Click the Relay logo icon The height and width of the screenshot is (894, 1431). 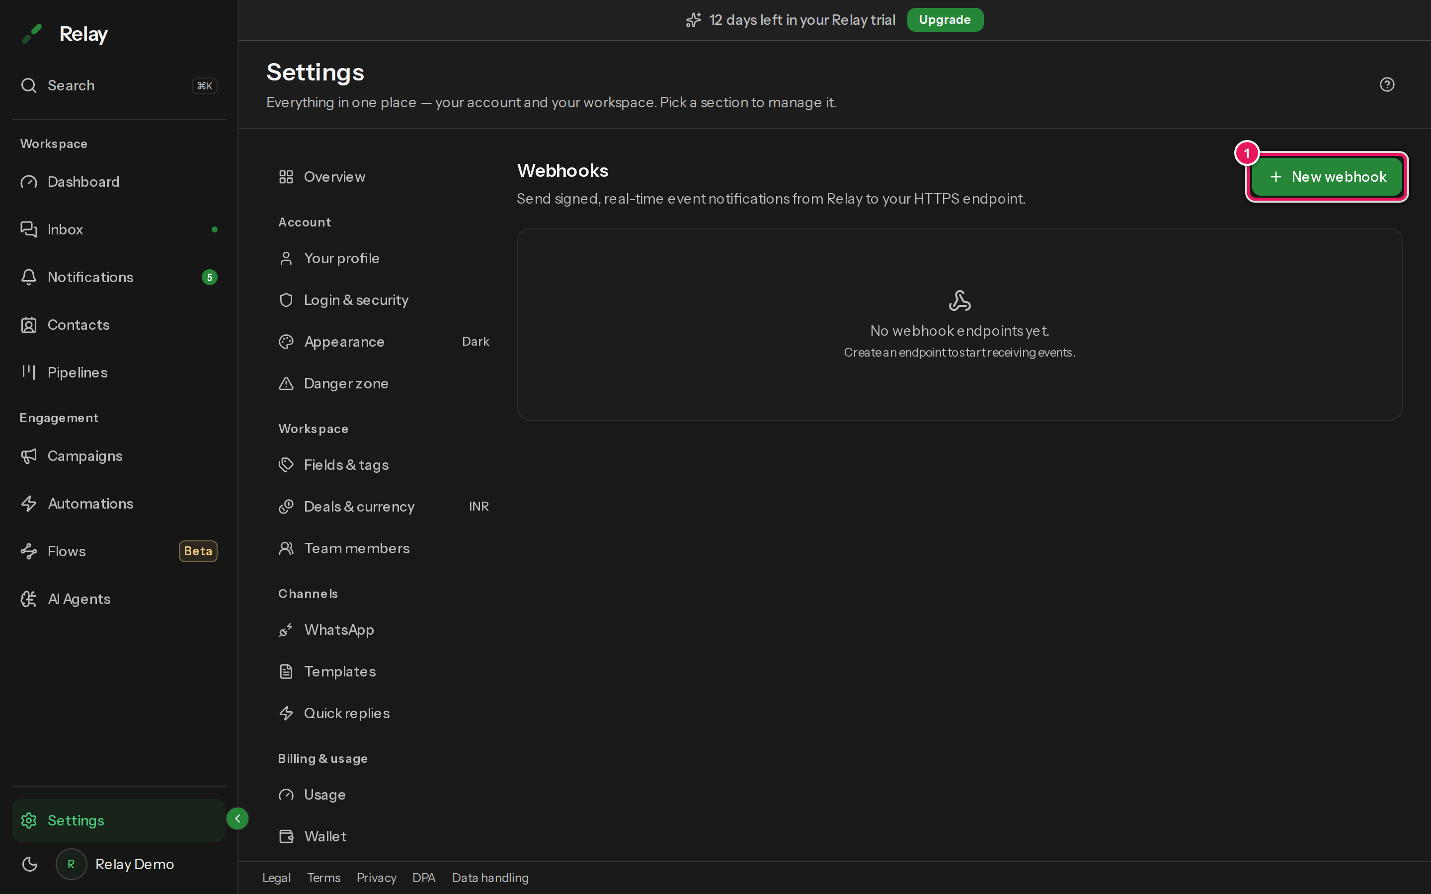pyautogui.click(x=32, y=34)
